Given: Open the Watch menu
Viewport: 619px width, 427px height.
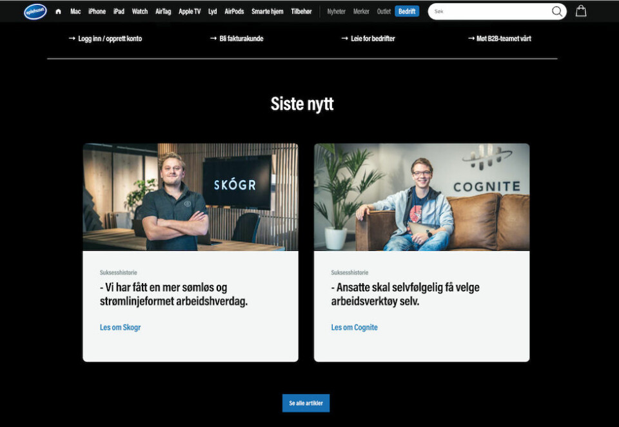Looking at the screenshot, I should pos(140,12).
